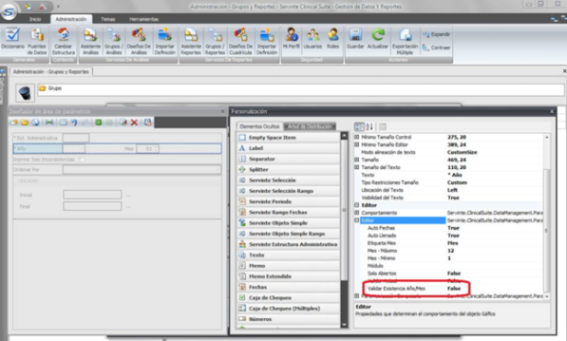This screenshot has width=567, height=341.
Task: Switch to the Temas ribbon tab
Action: (107, 17)
